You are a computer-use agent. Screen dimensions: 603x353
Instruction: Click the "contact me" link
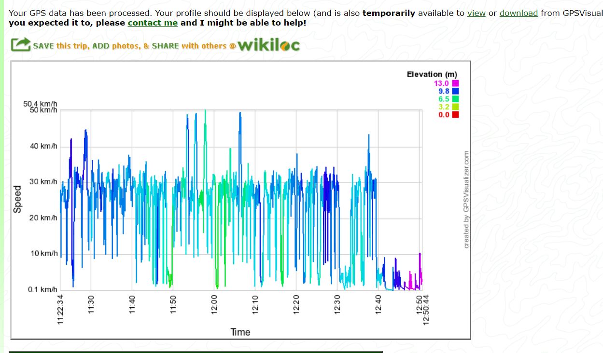pos(153,23)
